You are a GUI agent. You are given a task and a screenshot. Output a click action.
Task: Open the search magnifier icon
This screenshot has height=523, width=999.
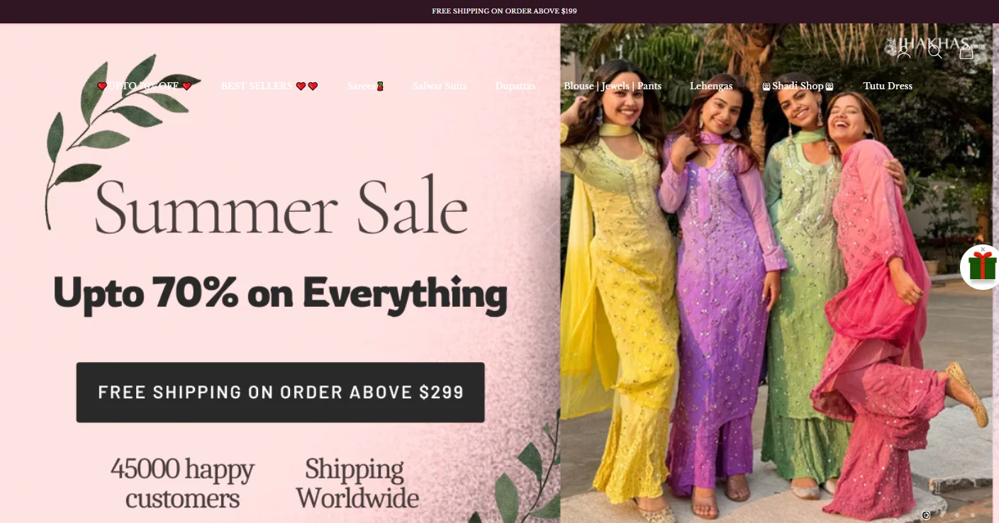(x=935, y=52)
